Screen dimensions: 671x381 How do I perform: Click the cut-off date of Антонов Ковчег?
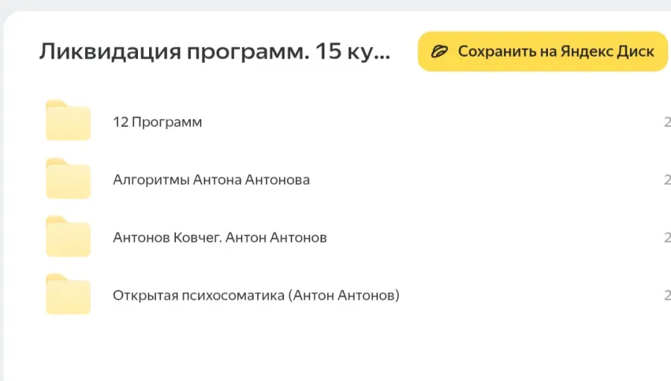(x=667, y=237)
